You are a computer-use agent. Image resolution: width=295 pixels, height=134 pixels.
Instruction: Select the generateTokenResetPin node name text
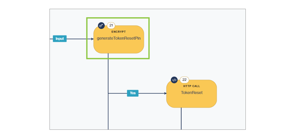(x=119, y=38)
